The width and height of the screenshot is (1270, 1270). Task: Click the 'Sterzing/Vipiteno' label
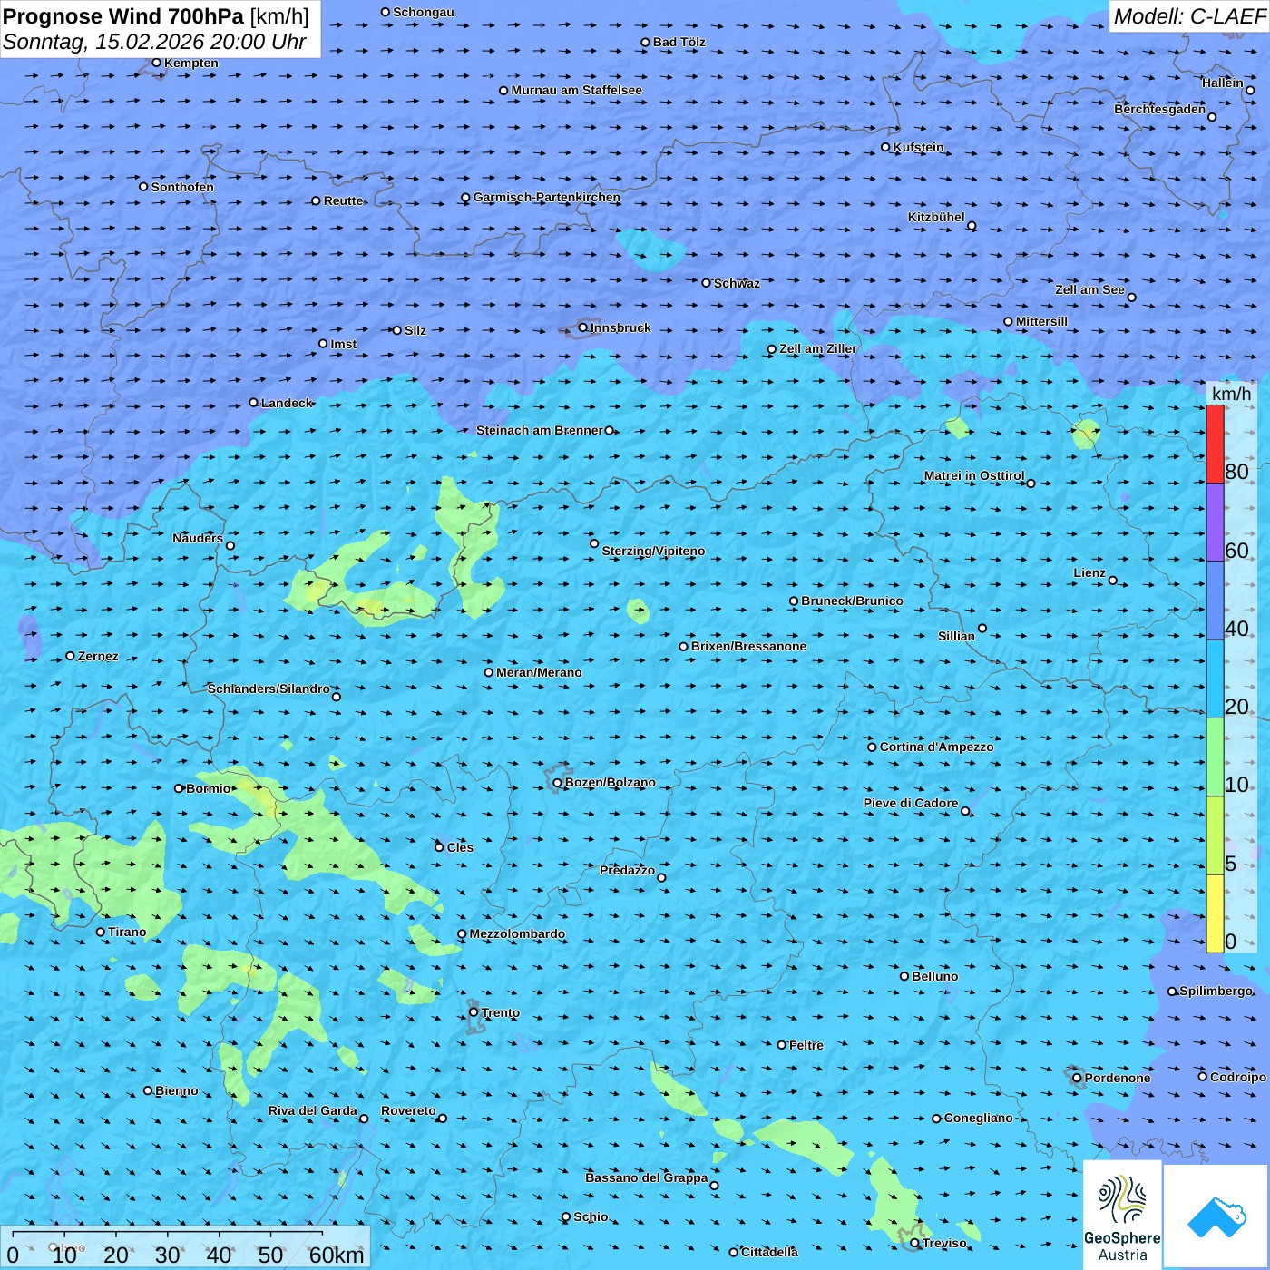[653, 551]
